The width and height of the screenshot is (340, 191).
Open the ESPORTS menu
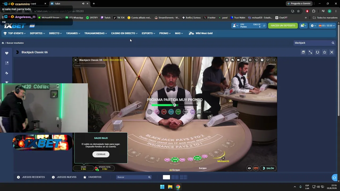148,33
